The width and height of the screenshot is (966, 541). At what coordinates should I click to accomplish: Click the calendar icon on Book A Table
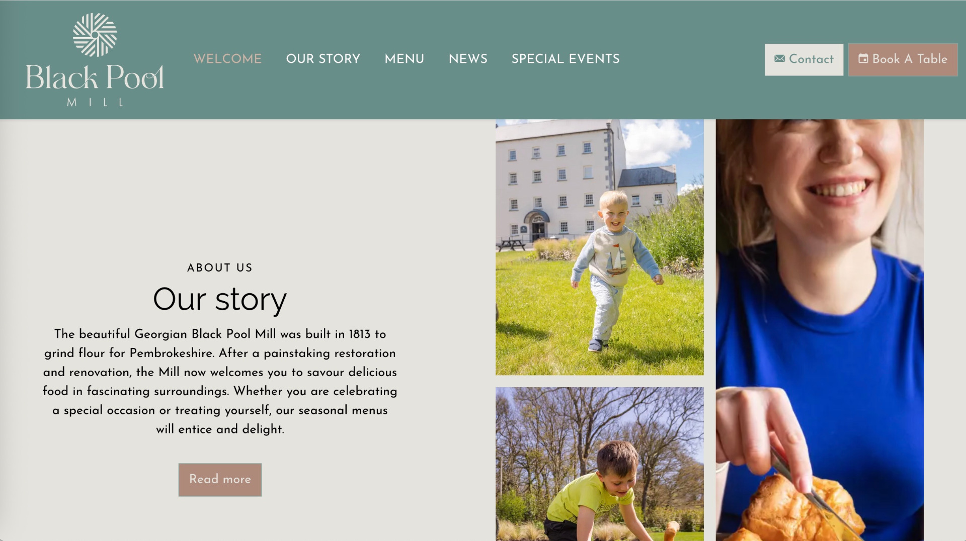point(863,59)
